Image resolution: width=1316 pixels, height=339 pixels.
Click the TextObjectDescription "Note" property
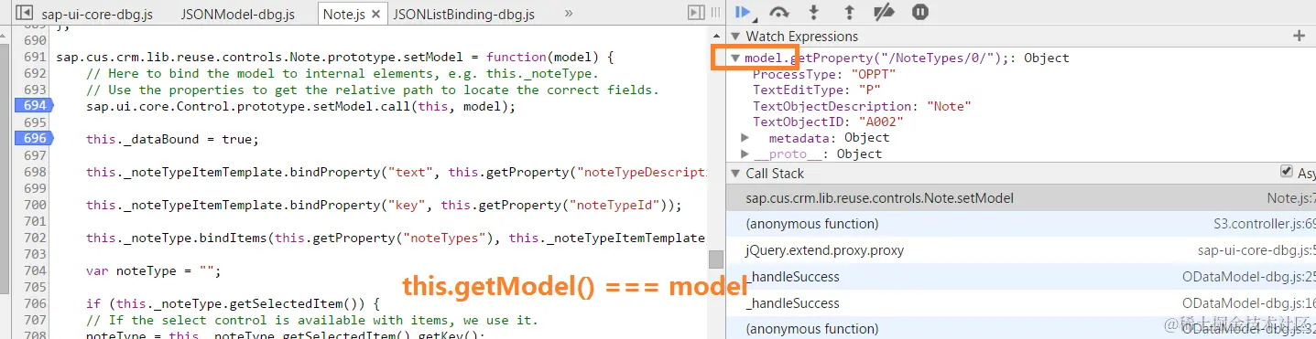[x=862, y=106]
